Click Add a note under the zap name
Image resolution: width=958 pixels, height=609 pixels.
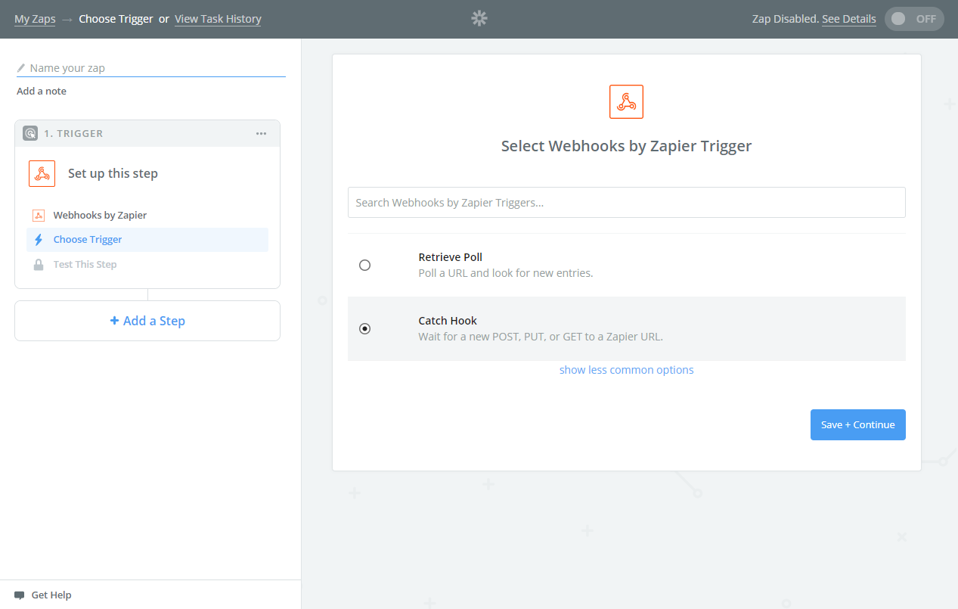(41, 91)
